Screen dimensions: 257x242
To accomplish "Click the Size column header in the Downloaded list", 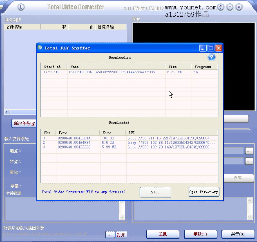I will tap(113, 133).
